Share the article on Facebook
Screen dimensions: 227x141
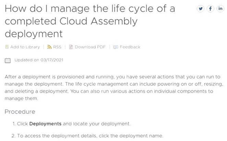pyautogui.click(x=210, y=9)
